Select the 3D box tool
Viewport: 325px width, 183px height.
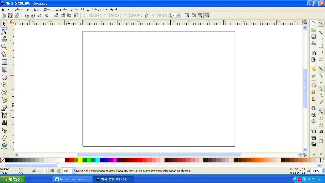4,70
